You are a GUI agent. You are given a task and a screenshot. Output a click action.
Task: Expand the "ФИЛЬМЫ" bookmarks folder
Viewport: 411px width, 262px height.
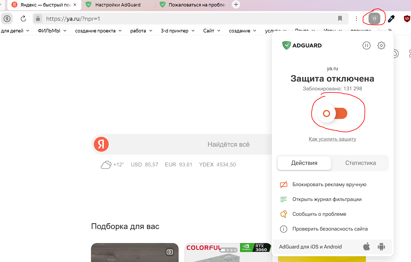tap(52, 31)
